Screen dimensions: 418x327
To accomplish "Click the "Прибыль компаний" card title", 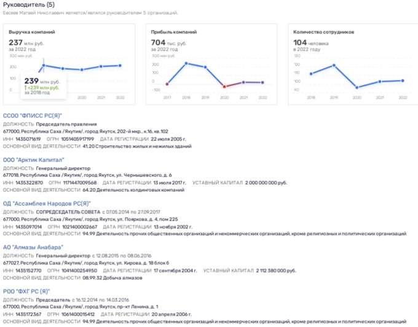I will pos(174,31).
